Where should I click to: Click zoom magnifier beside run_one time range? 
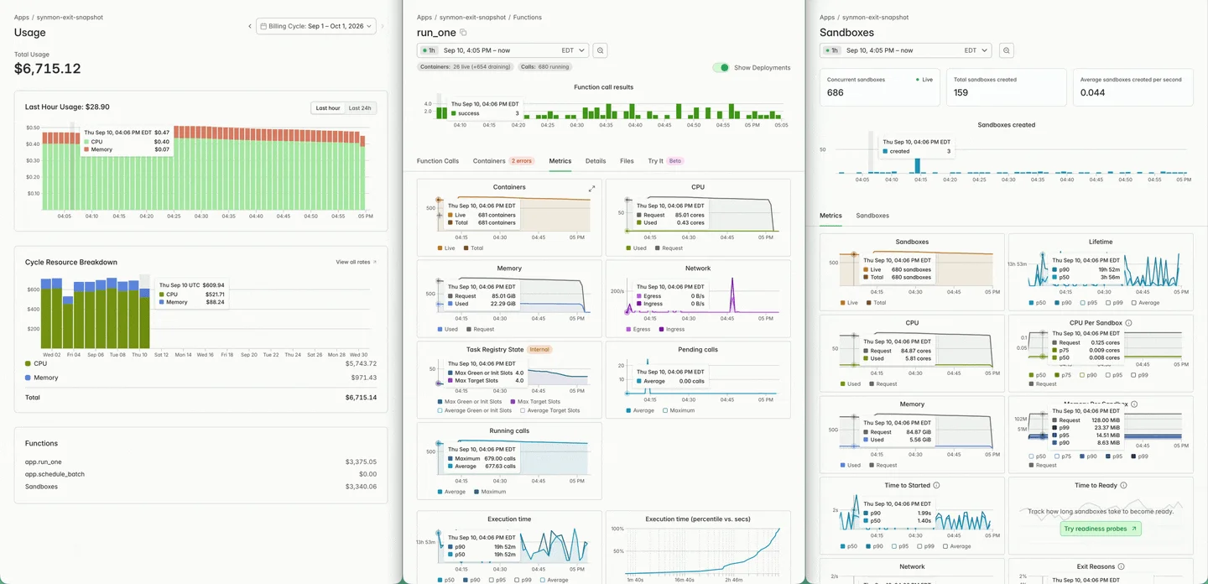pyautogui.click(x=601, y=50)
